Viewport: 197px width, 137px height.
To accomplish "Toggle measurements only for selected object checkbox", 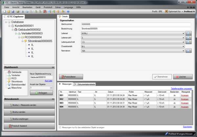I will click(59, 127).
